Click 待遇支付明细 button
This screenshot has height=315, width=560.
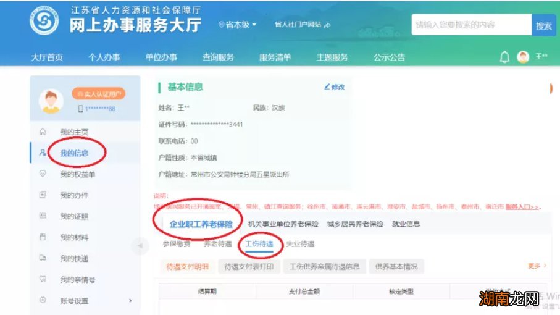coord(188,266)
